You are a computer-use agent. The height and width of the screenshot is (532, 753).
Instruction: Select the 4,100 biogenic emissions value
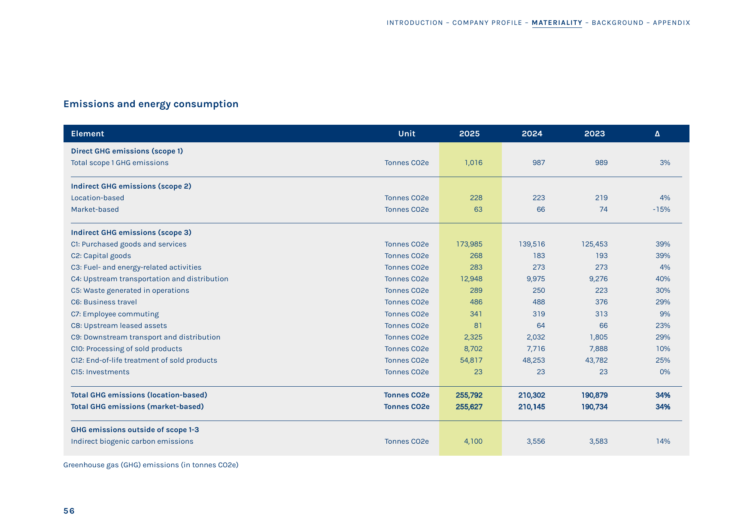click(473, 442)
